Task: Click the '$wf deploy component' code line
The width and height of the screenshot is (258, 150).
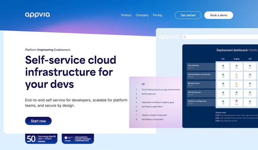Action: pyautogui.click(x=153, y=119)
